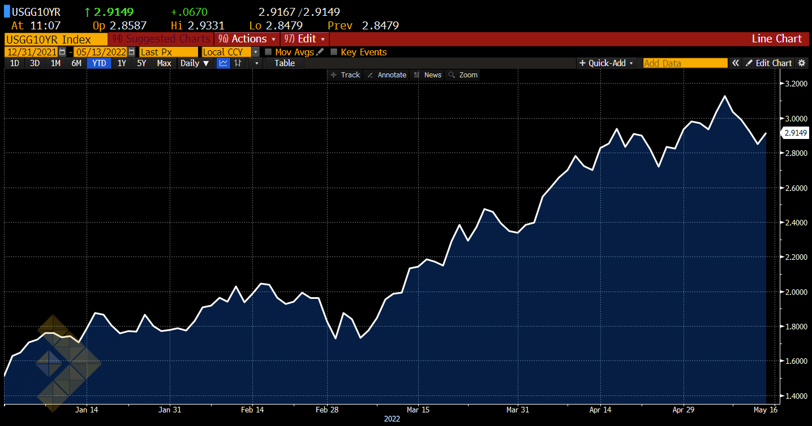Open the Edit menu
The width and height of the screenshot is (812, 426).
point(304,39)
